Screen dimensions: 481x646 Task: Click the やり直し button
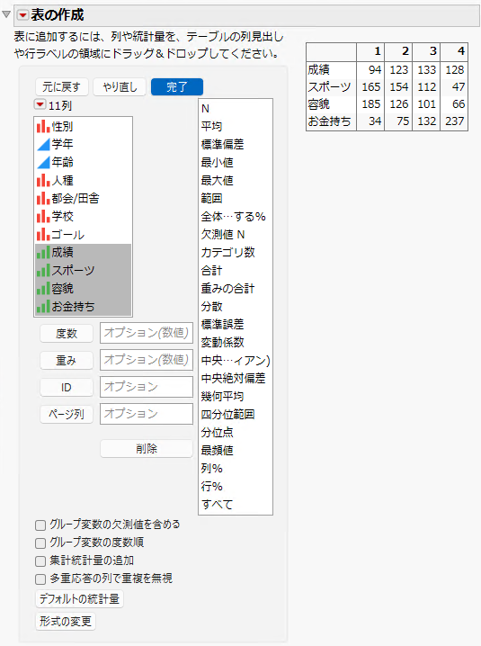tap(120, 87)
